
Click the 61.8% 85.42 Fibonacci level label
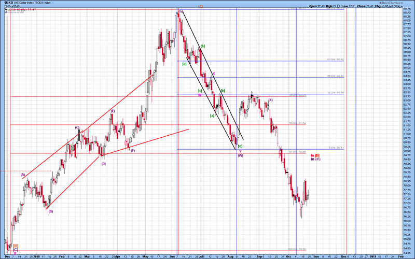(x=335, y=60)
